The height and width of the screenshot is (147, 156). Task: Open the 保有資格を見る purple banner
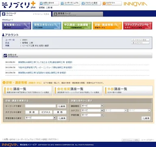pyautogui.click(x=17, y=26)
